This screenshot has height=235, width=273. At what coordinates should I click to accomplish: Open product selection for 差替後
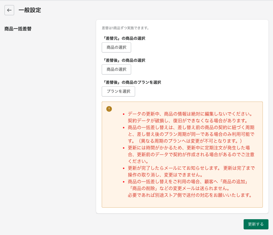click(x=116, y=69)
